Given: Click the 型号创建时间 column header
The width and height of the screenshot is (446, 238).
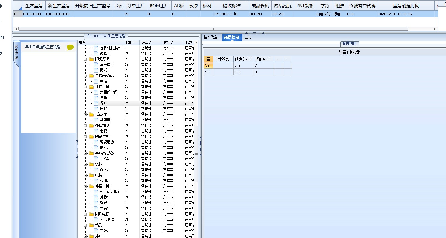Looking at the screenshot, I should click(x=406, y=6).
